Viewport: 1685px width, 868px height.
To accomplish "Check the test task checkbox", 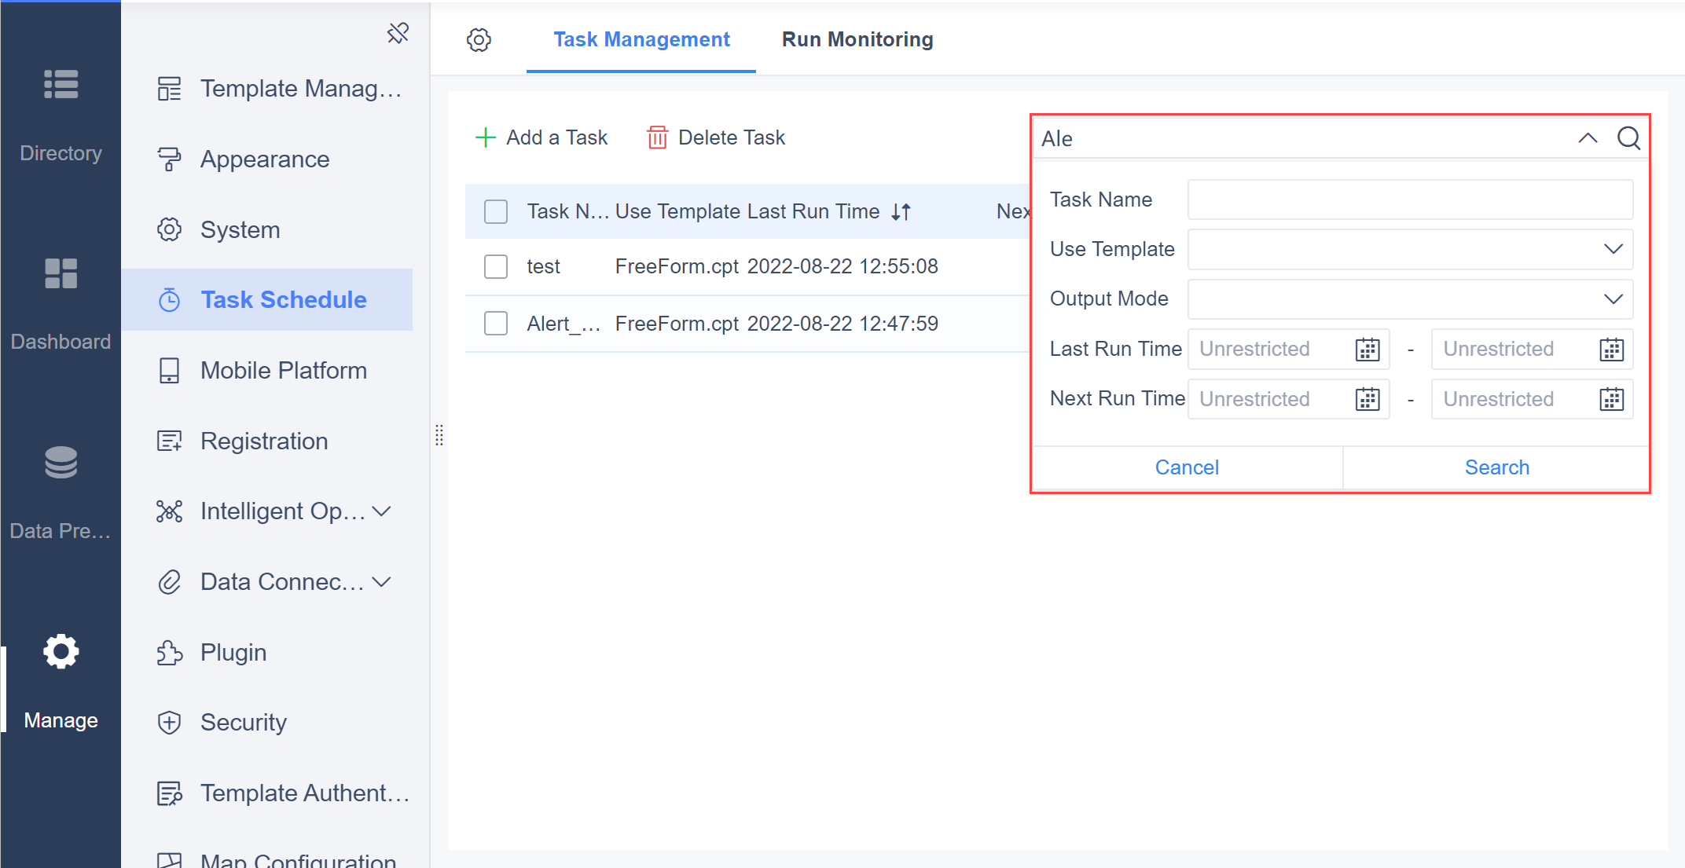I will pyautogui.click(x=496, y=266).
